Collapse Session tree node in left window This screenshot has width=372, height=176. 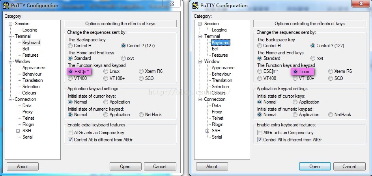coord(10,24)
